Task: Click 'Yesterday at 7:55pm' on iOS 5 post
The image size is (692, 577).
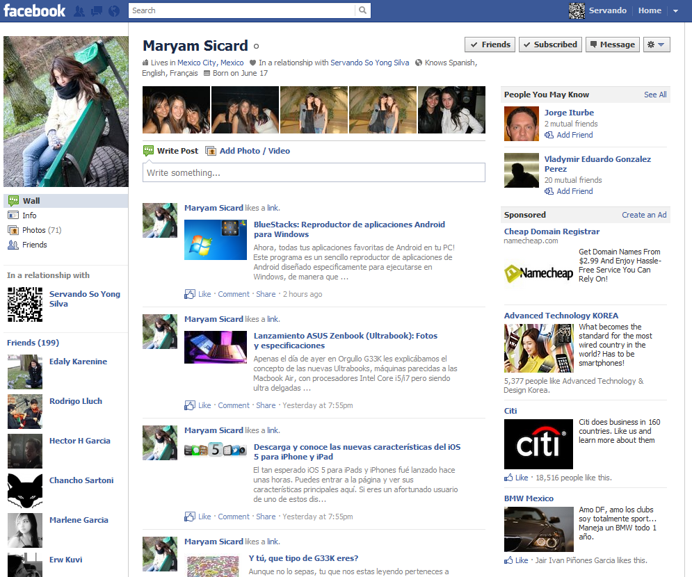Action: (317, 517)
